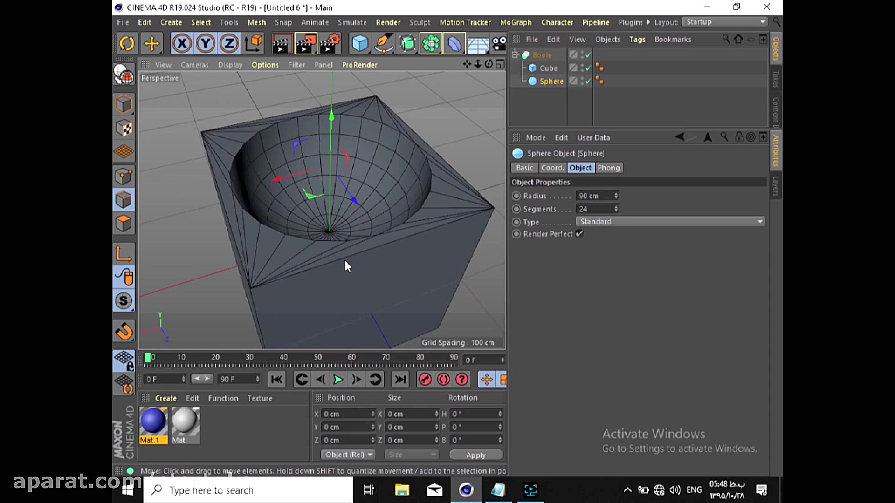Viewport: 895px width, 503px height.
Task: Open the Cube primitive objects icon
Action: click(x=360, y=44)
